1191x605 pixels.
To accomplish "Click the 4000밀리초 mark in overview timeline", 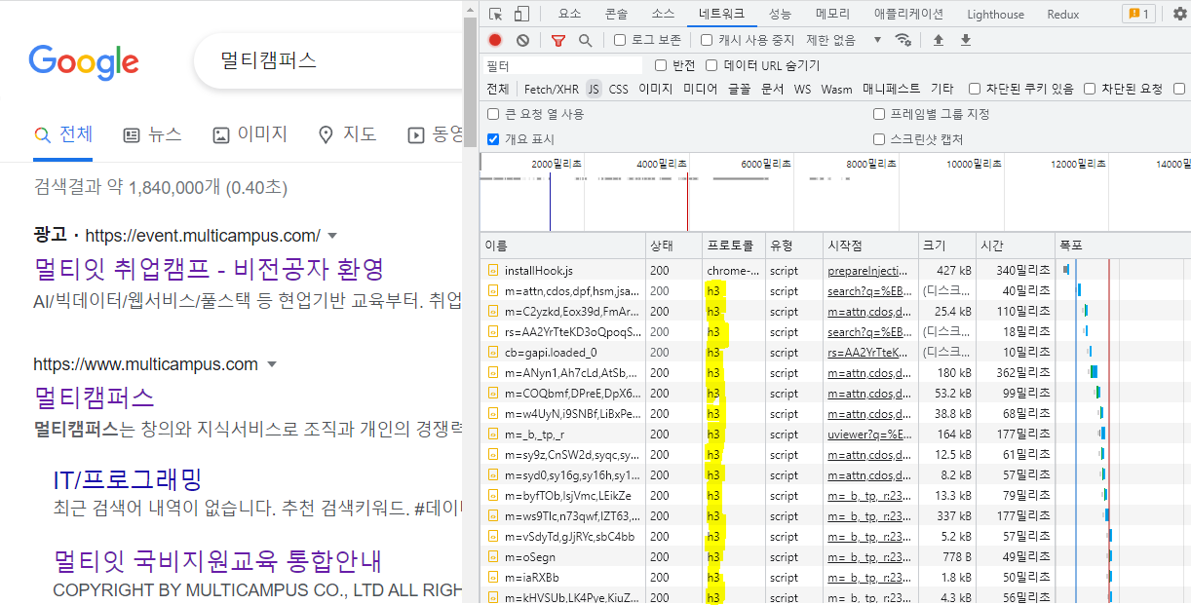I will (661, 164).
